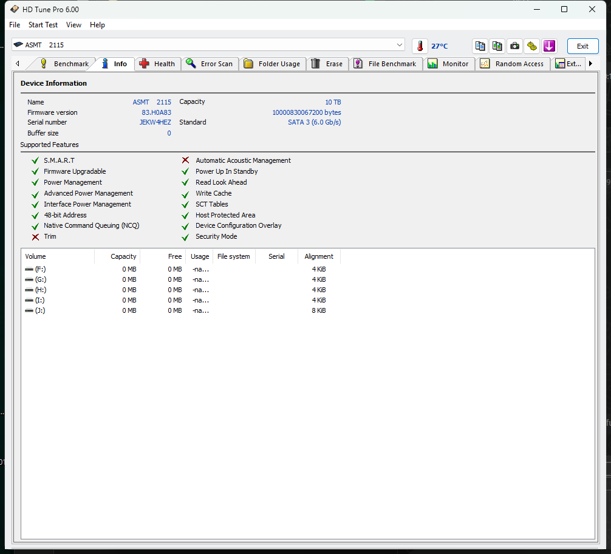Open the File menu
Screen dimensions: 611x554
(x=15, y=25)
